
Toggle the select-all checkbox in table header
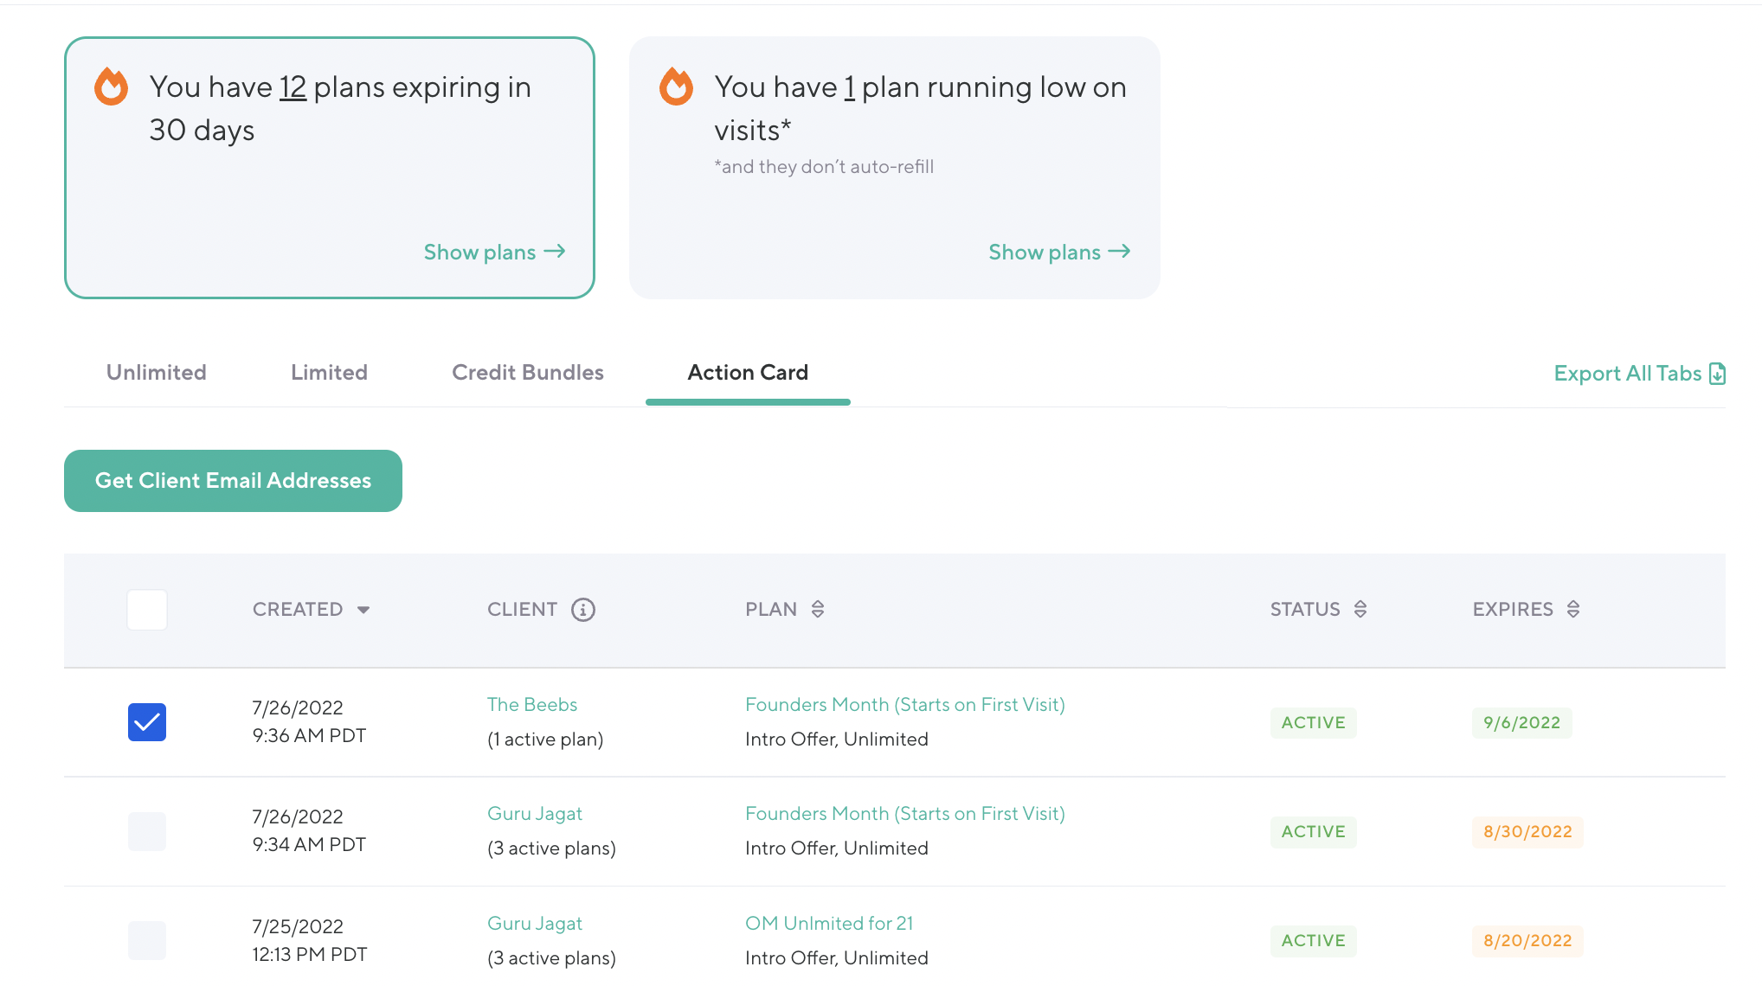tap(147, 610)
